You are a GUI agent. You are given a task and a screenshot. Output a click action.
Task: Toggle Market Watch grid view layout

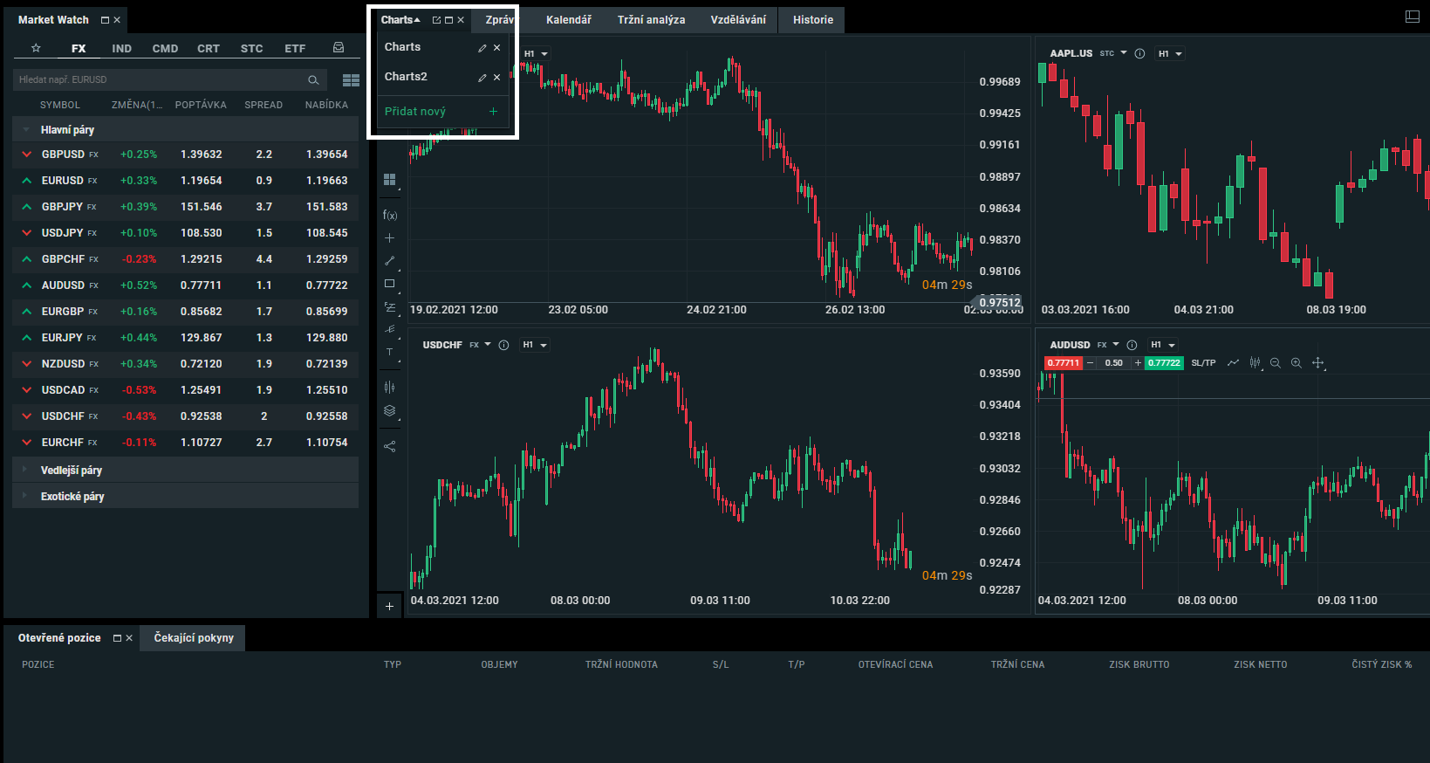point(351,80)
